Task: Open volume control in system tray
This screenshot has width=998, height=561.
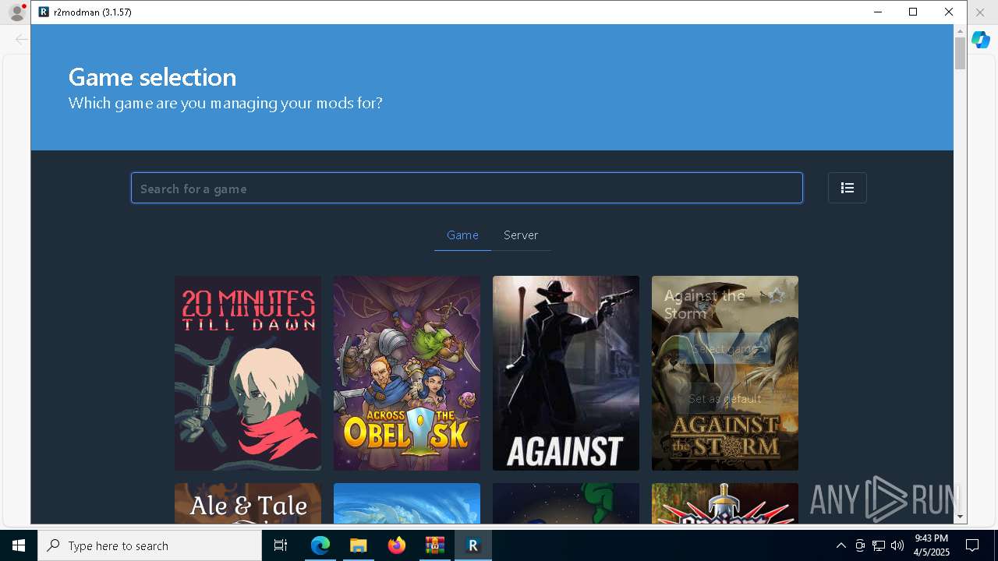Action: (x=897, y=545)
